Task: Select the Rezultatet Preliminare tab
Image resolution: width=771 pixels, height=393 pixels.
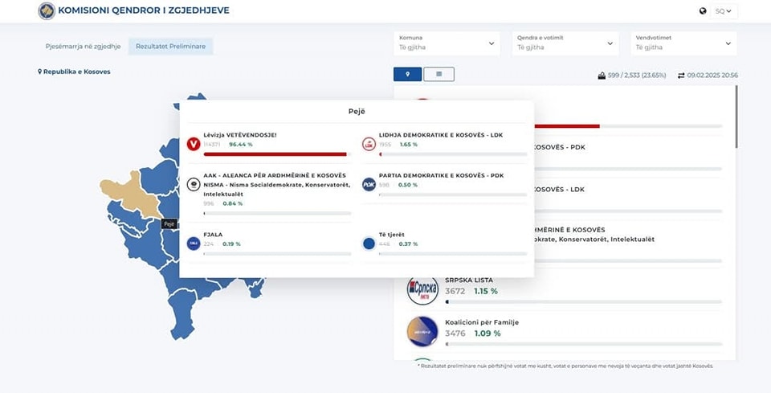Action: 170,47
